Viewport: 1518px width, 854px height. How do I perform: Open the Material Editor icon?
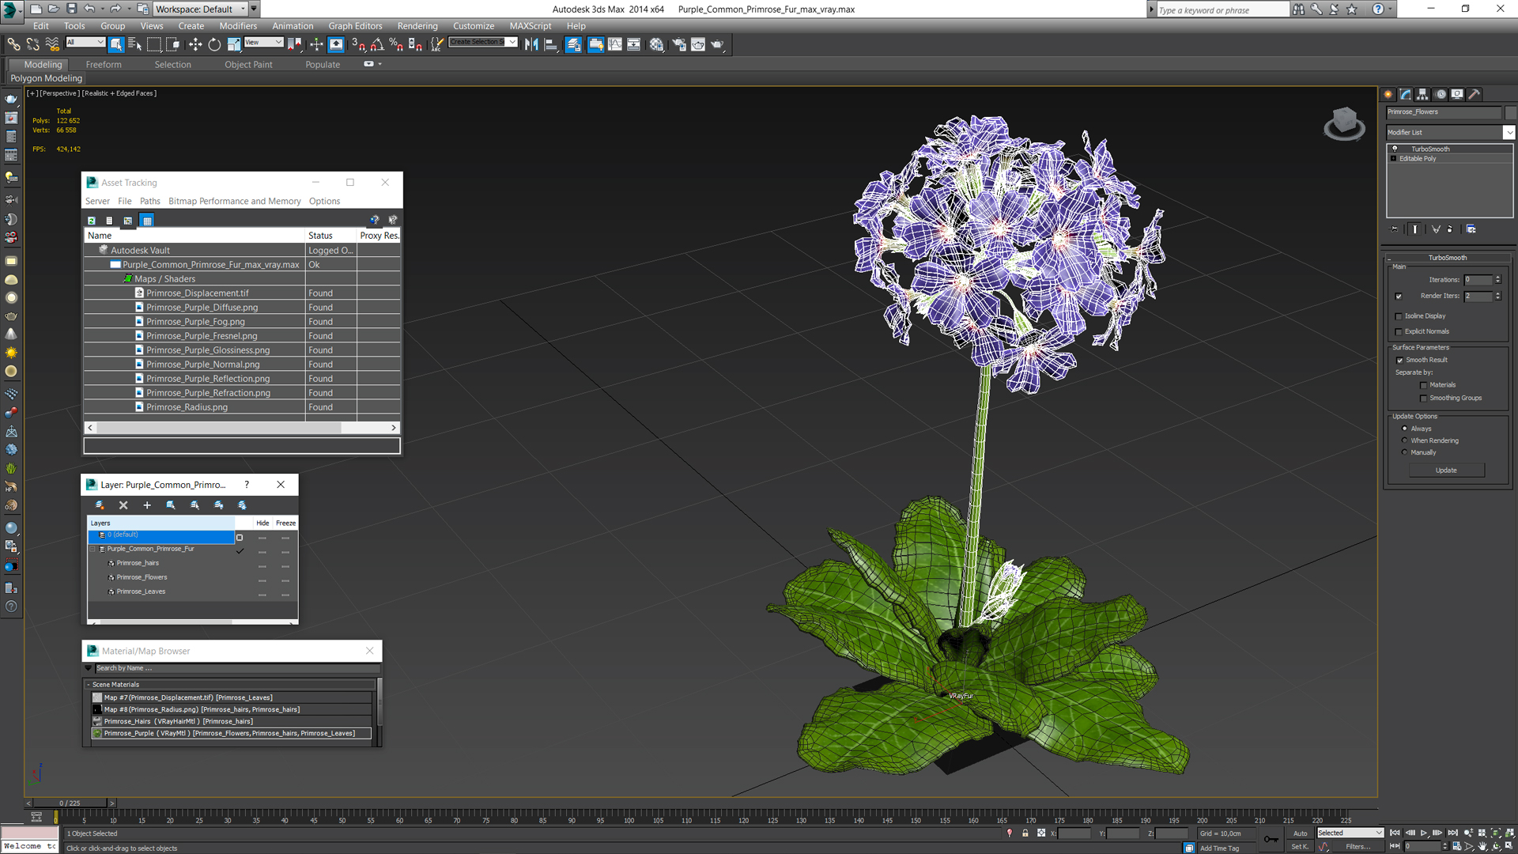tap(656, 44)
